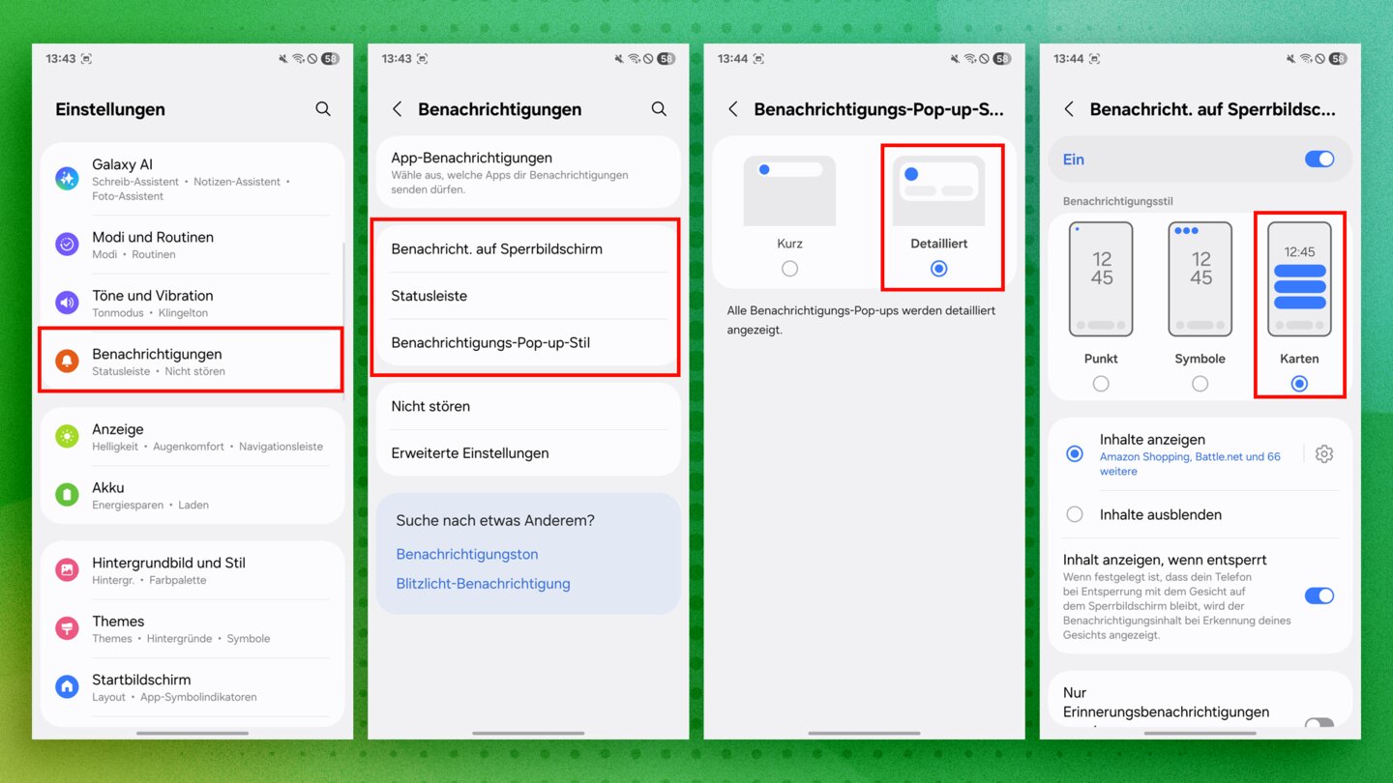Go back from Benachrichtigungen screen

pyautogui.click(x=397, y=109)
